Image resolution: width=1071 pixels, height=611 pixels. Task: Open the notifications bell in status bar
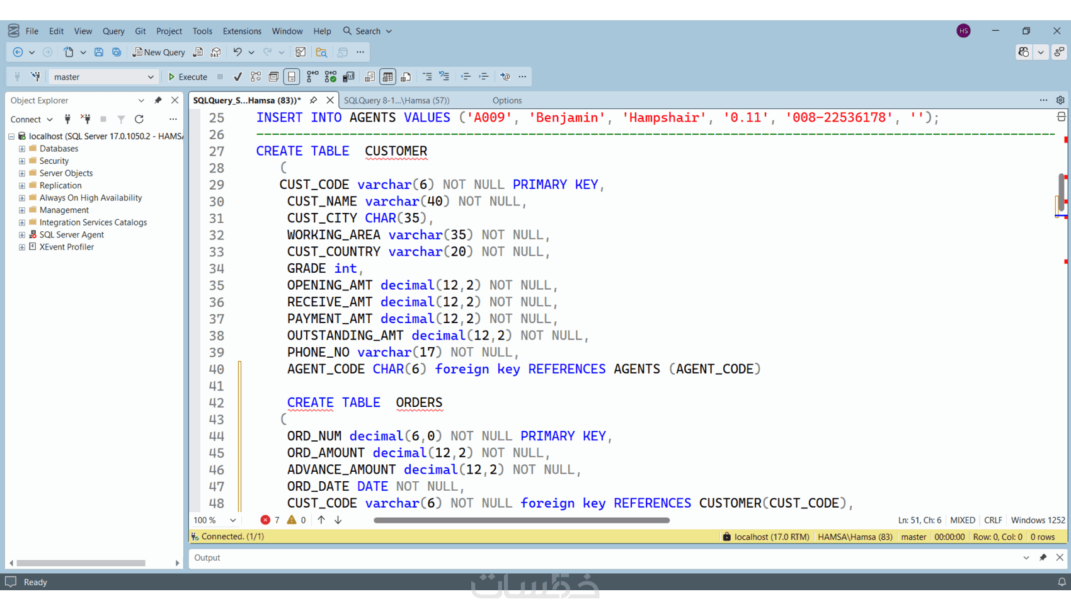(x=1062, y=582)
